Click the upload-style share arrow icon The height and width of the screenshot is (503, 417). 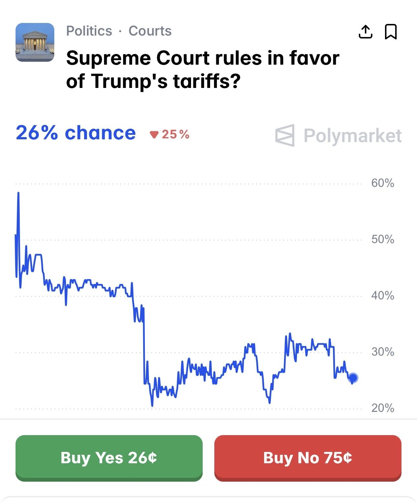point(366,32)
